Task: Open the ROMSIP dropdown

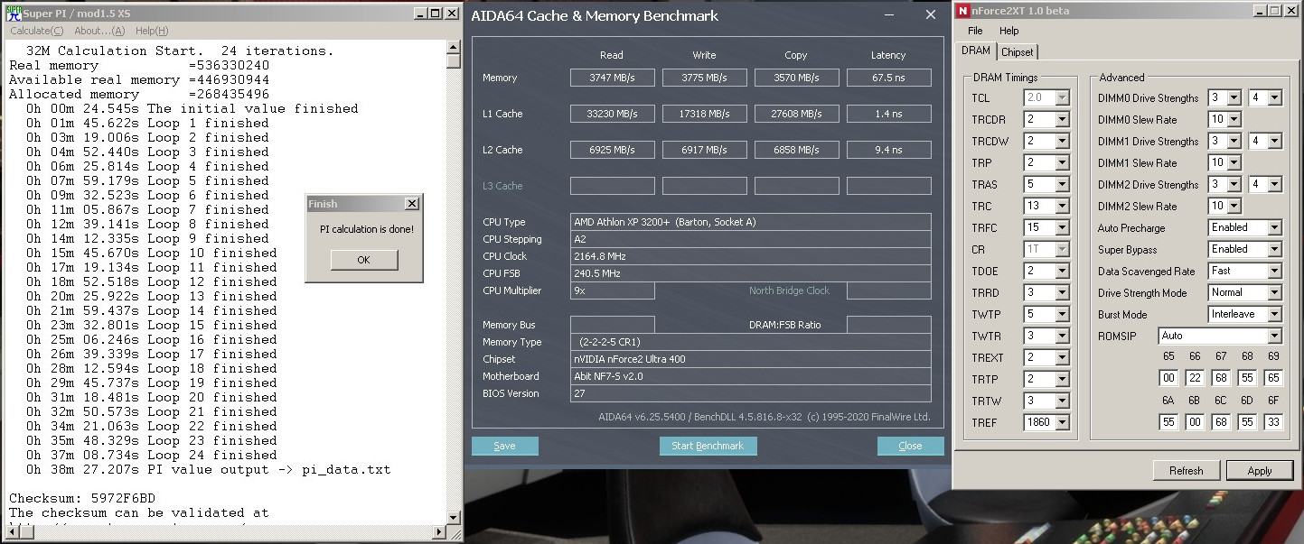Action: (x=1274, y=336)
